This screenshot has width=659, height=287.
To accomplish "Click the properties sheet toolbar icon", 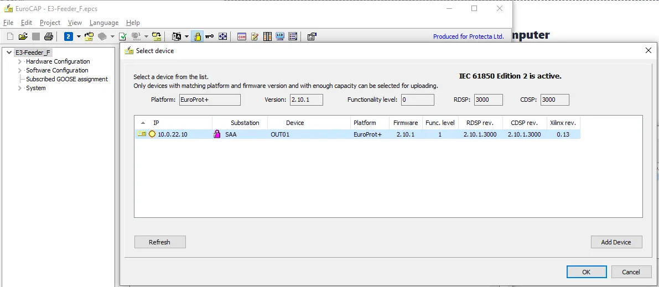I will (312, 36).
